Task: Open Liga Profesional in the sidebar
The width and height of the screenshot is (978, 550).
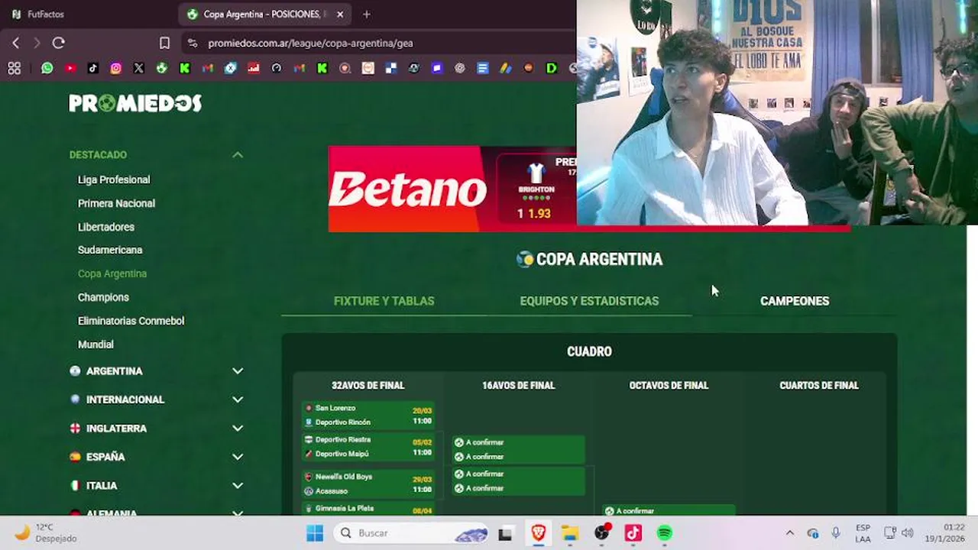Action: click(x=114, y=180)
